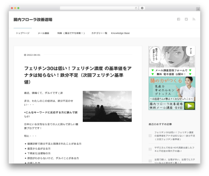Open the Knowledge Base menu item
Viewport: 209px width, 176px height.
click(120, 33)
